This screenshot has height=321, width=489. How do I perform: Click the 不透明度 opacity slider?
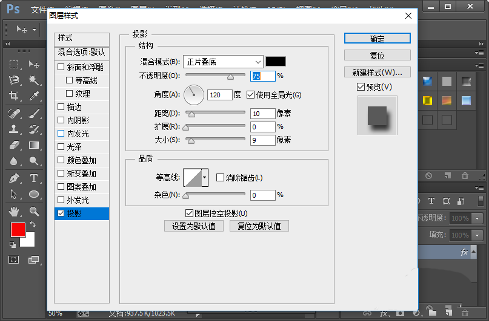point(215,76)
